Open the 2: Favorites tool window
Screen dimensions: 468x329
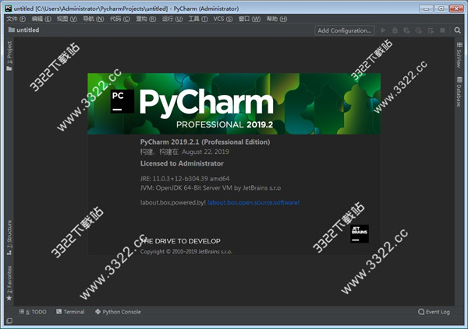pos(9,283)
